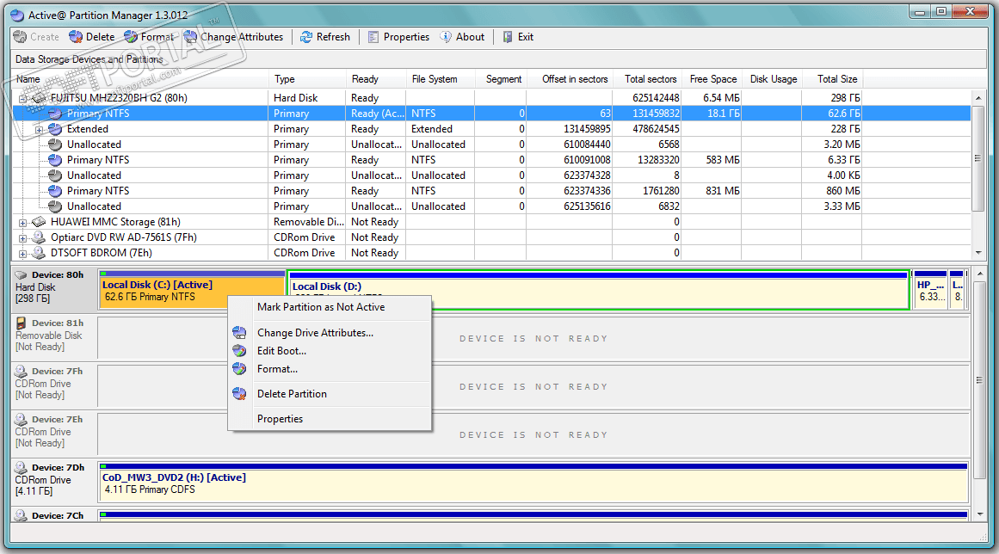Select the FUJITSU hard disk icon
This screenshot has height=554, width=999.
point(40,98)
